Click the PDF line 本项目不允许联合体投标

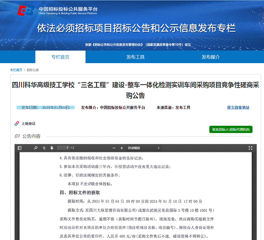[90, 184]
